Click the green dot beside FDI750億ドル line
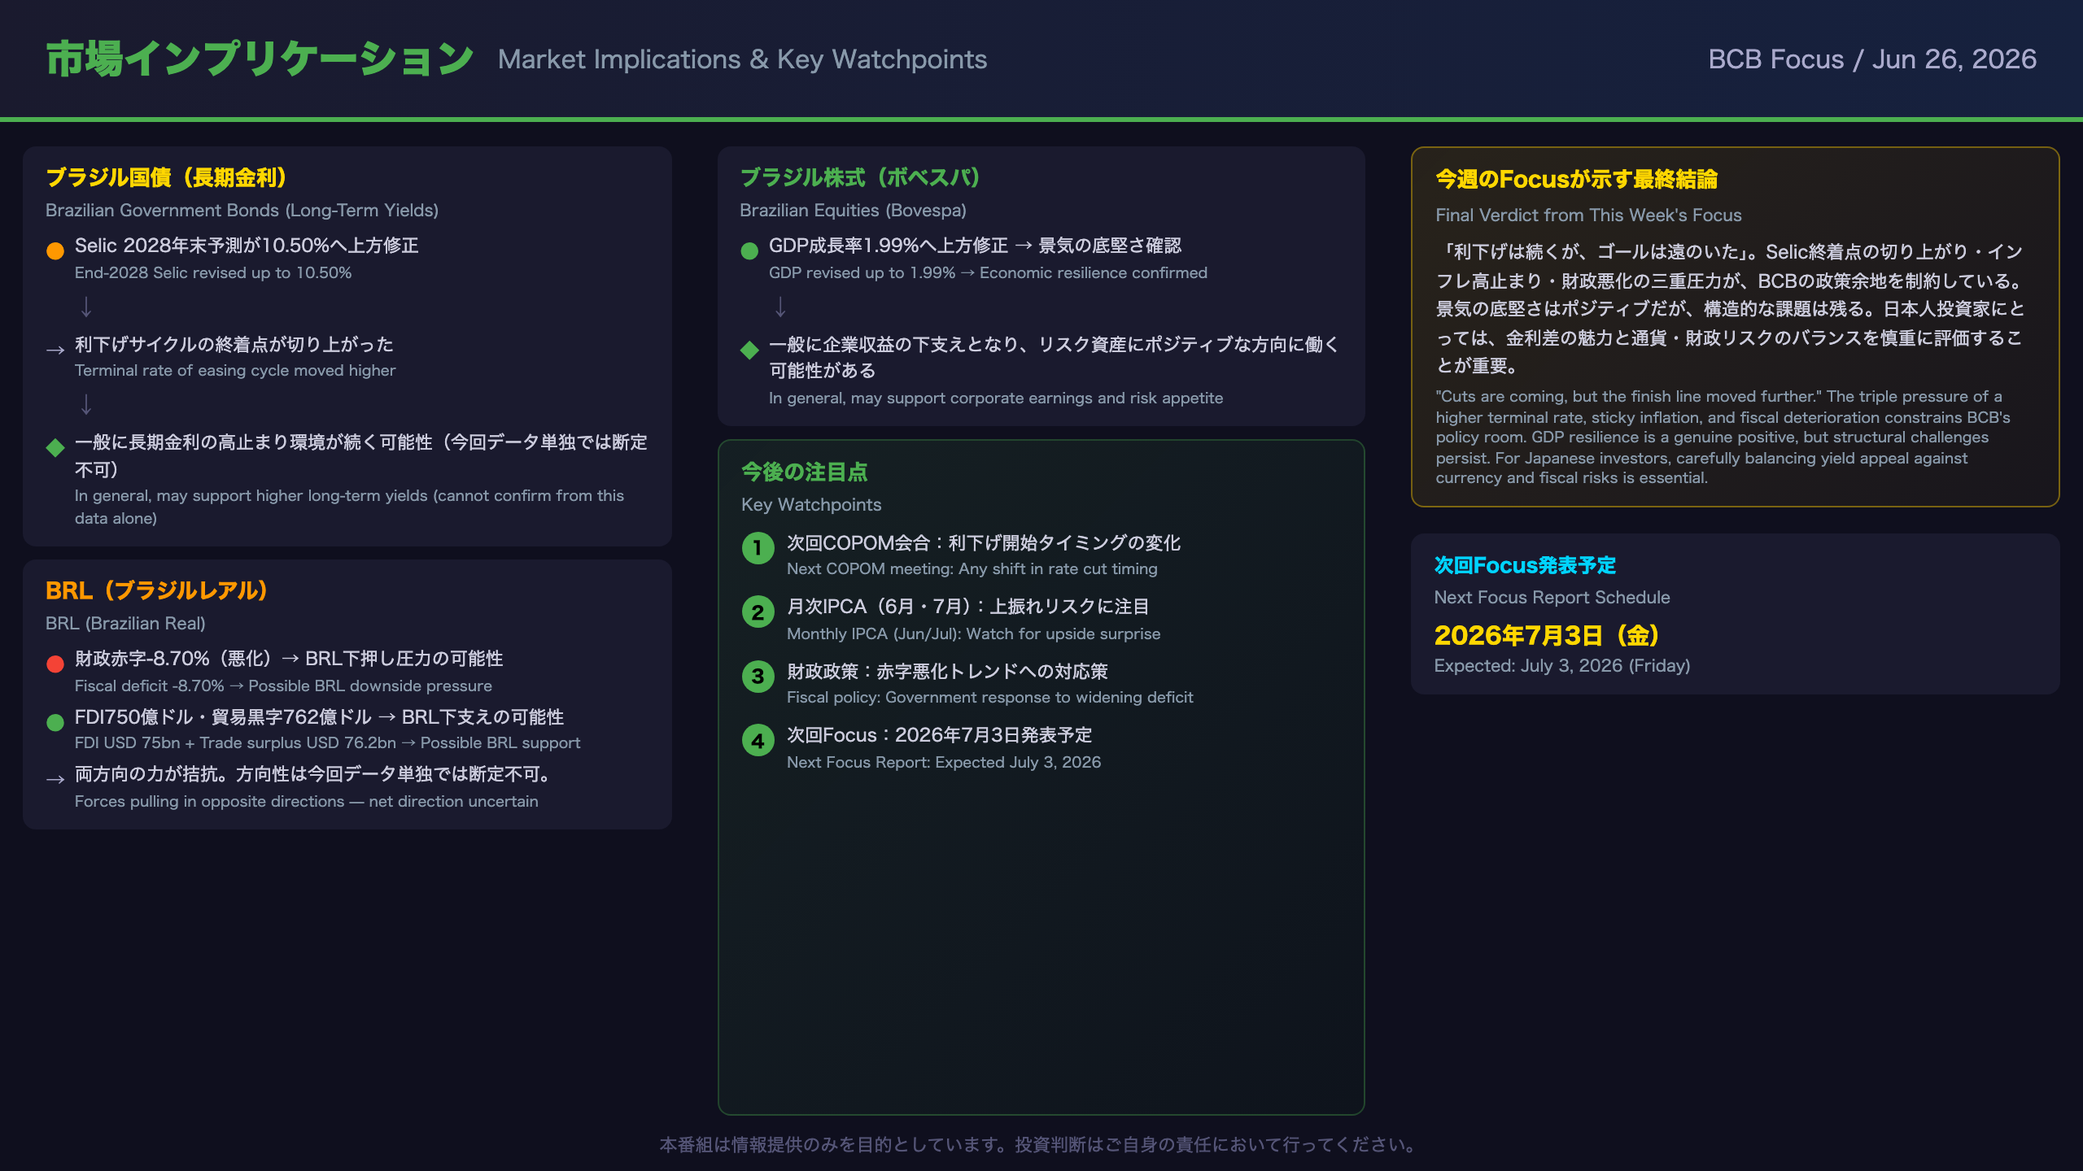This screenshot has height=1171, width=2083. [55, 722]
